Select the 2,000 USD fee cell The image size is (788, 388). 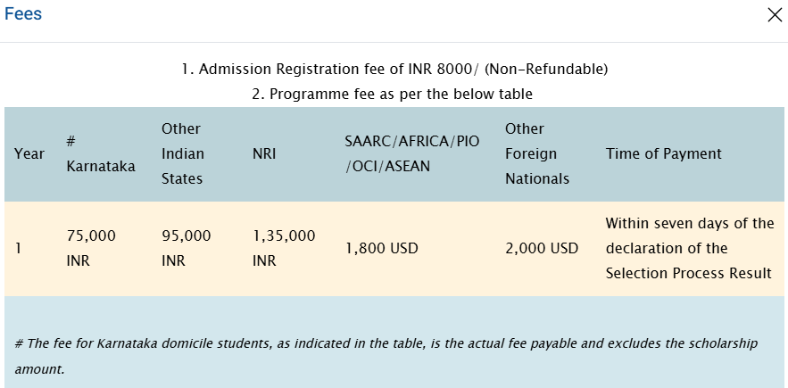click(x=541, y=248)
